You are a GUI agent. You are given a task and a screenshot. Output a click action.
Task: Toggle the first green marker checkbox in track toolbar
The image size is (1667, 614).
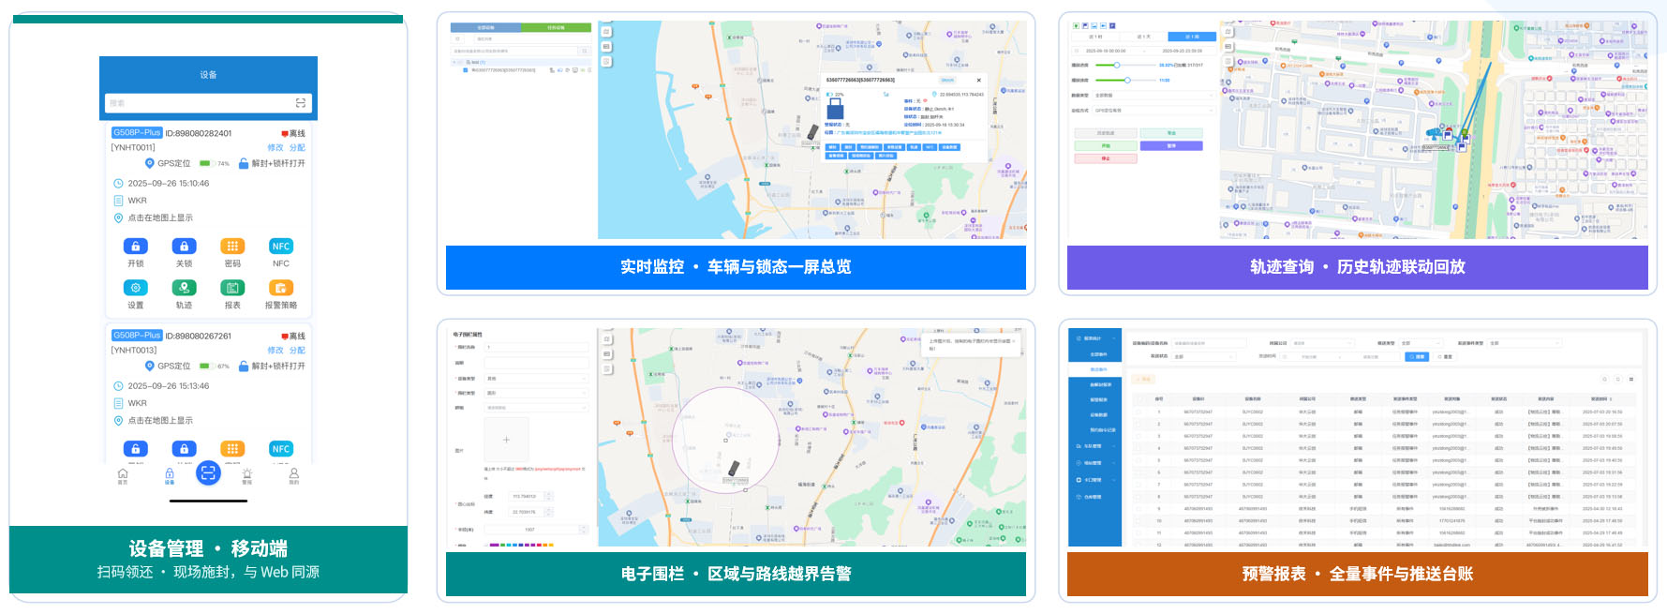tap(1075, 25)
